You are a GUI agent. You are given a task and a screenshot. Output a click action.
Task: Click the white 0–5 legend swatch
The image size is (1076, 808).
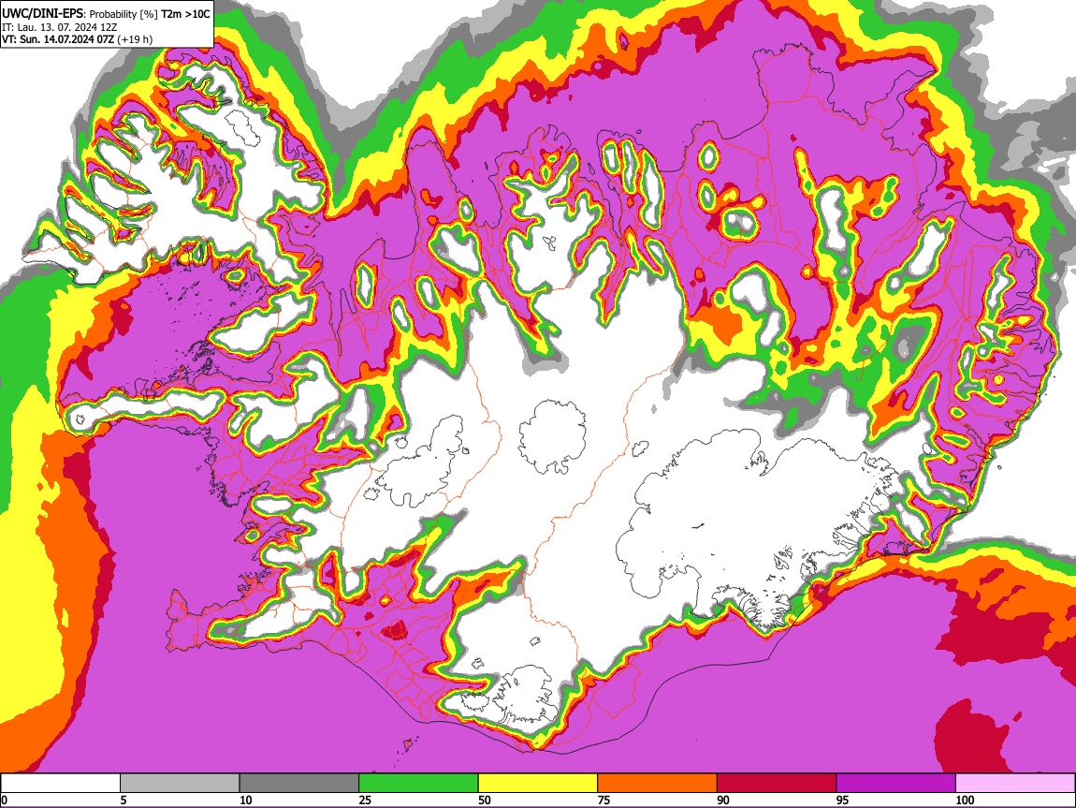click(x=61, y=784)
